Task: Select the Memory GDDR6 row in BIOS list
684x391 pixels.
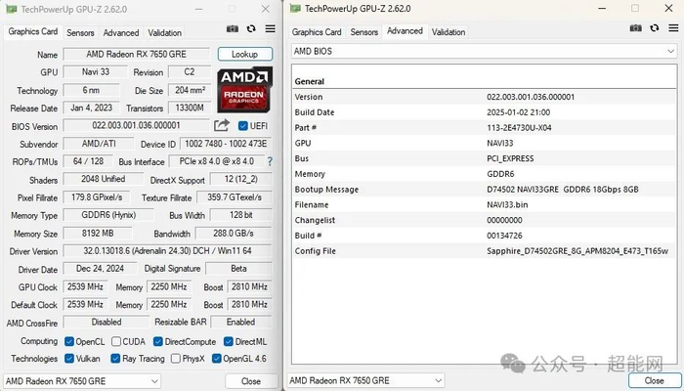Action: tap(485, 174)
